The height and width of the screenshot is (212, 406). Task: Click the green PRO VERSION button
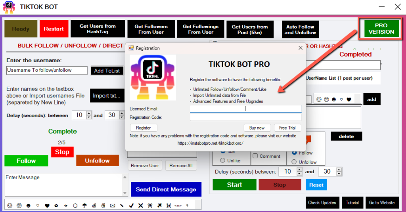coord(381,29)
